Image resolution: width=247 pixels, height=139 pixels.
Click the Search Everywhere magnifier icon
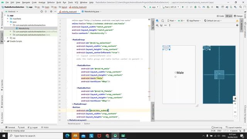tap(240, 7)
